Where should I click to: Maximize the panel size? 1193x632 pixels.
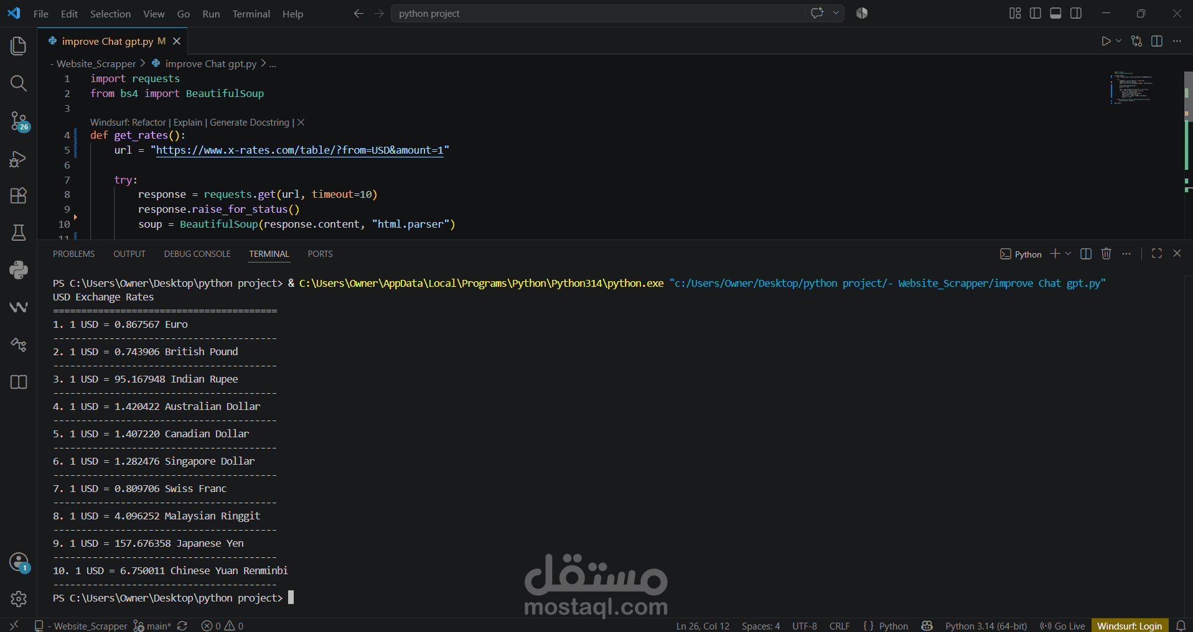1157,254
